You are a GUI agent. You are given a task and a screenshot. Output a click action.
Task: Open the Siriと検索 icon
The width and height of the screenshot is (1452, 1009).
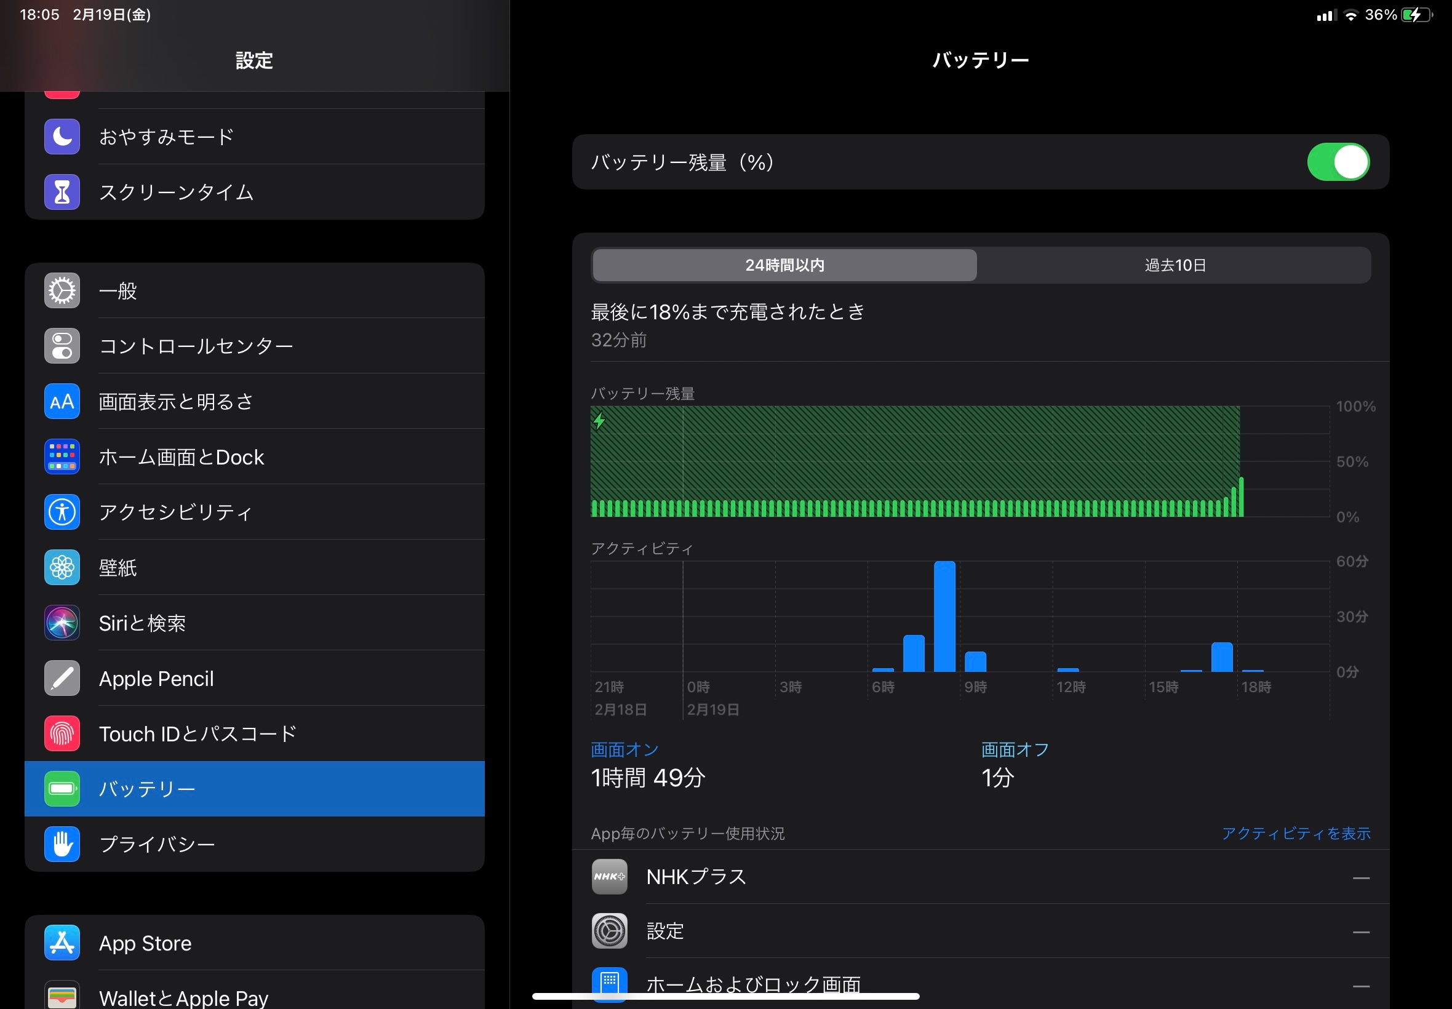point(62,623)
